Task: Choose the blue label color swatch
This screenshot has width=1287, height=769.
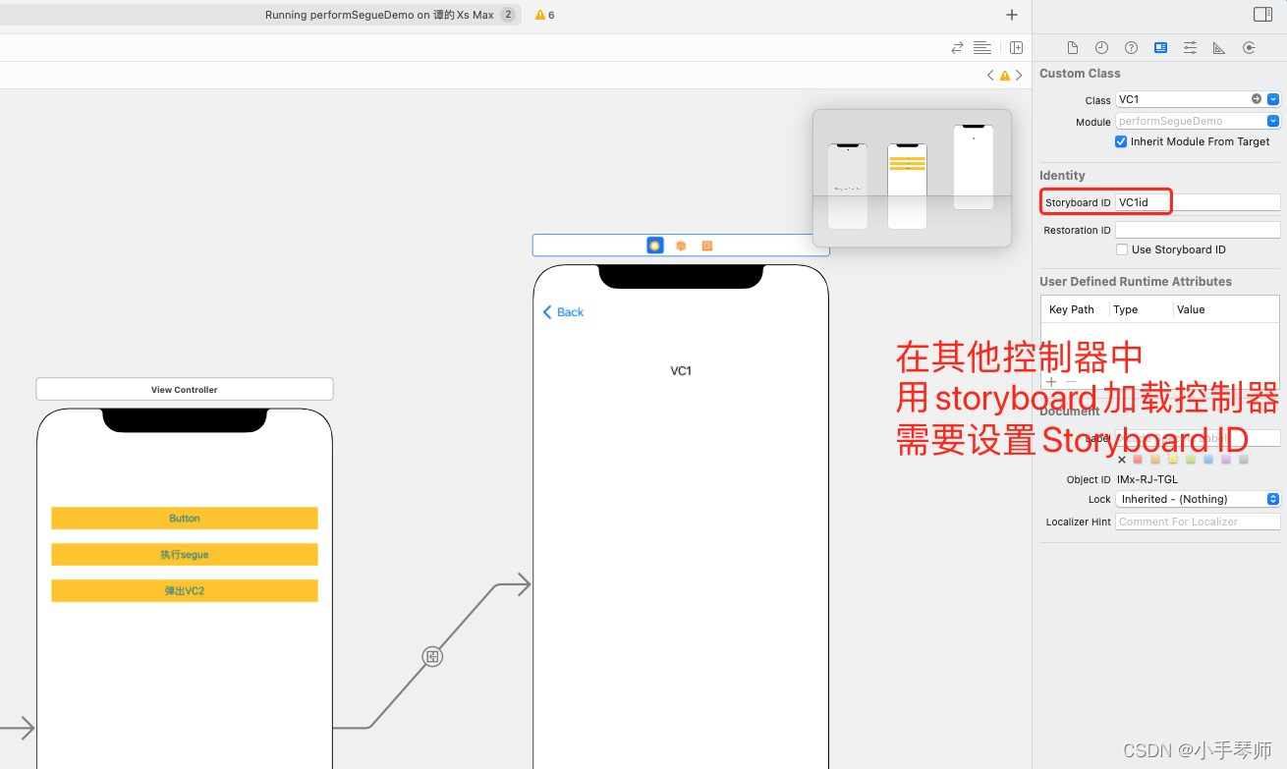Action: (1208, 460)
